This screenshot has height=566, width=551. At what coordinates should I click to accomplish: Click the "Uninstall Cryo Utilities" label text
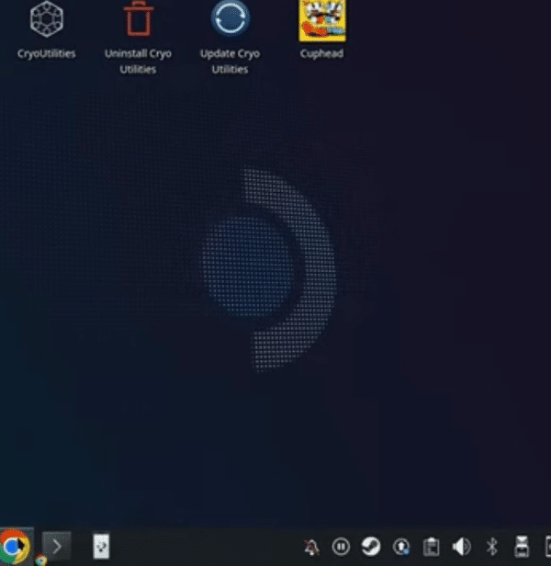138,62
